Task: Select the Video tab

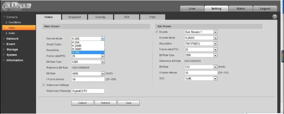Action: 49,17
